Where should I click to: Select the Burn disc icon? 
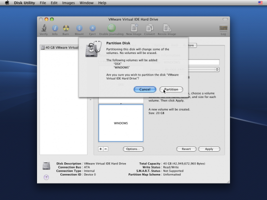point(65,28)
